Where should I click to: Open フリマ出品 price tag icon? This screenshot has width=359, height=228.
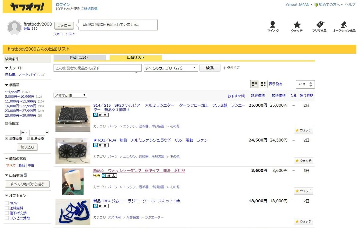click(x=319, y=25)
